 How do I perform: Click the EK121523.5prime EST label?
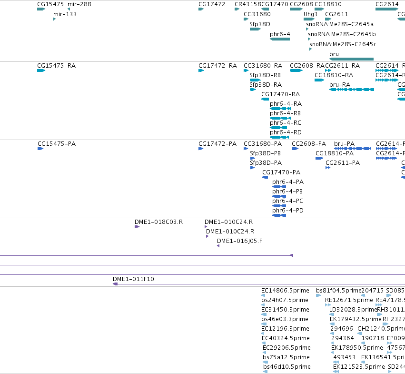coord(359,367)
